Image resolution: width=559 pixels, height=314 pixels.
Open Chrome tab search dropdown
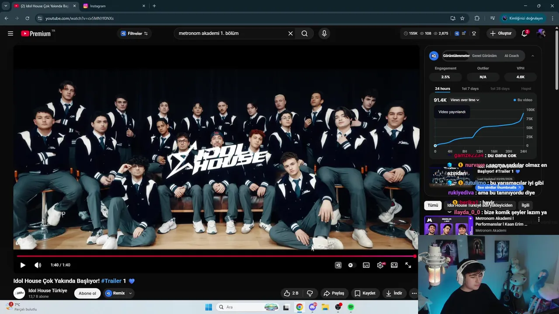click(x=6, y=6)
